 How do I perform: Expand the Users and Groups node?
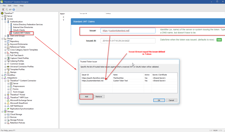point(5,36)
